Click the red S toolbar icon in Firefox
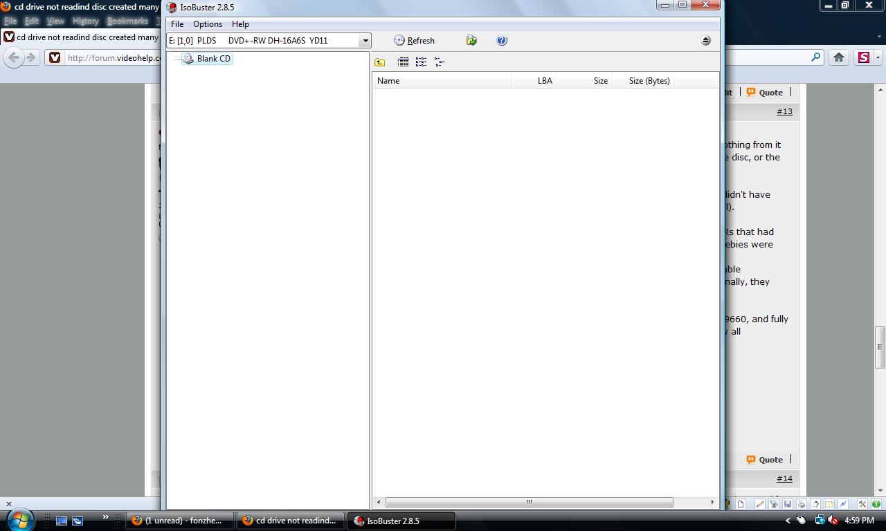The height and width of the screenshot is (531, 886). pyautogui.click(x=864, y=57)
